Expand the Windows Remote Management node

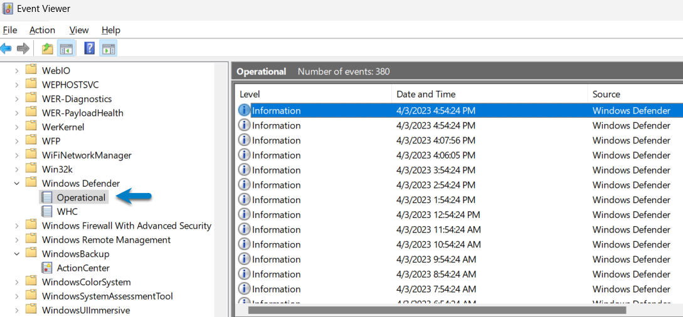coord(17,240)
